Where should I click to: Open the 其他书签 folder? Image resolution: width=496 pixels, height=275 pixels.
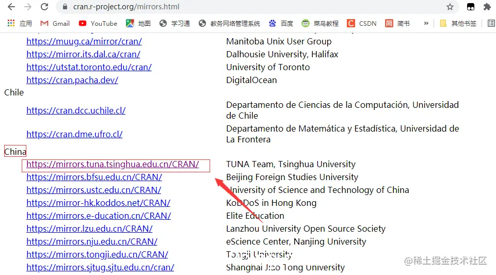pos(458,23)
